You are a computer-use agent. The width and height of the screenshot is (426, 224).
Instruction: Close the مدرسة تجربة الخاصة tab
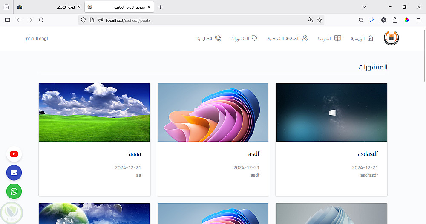tap(149, 7)
